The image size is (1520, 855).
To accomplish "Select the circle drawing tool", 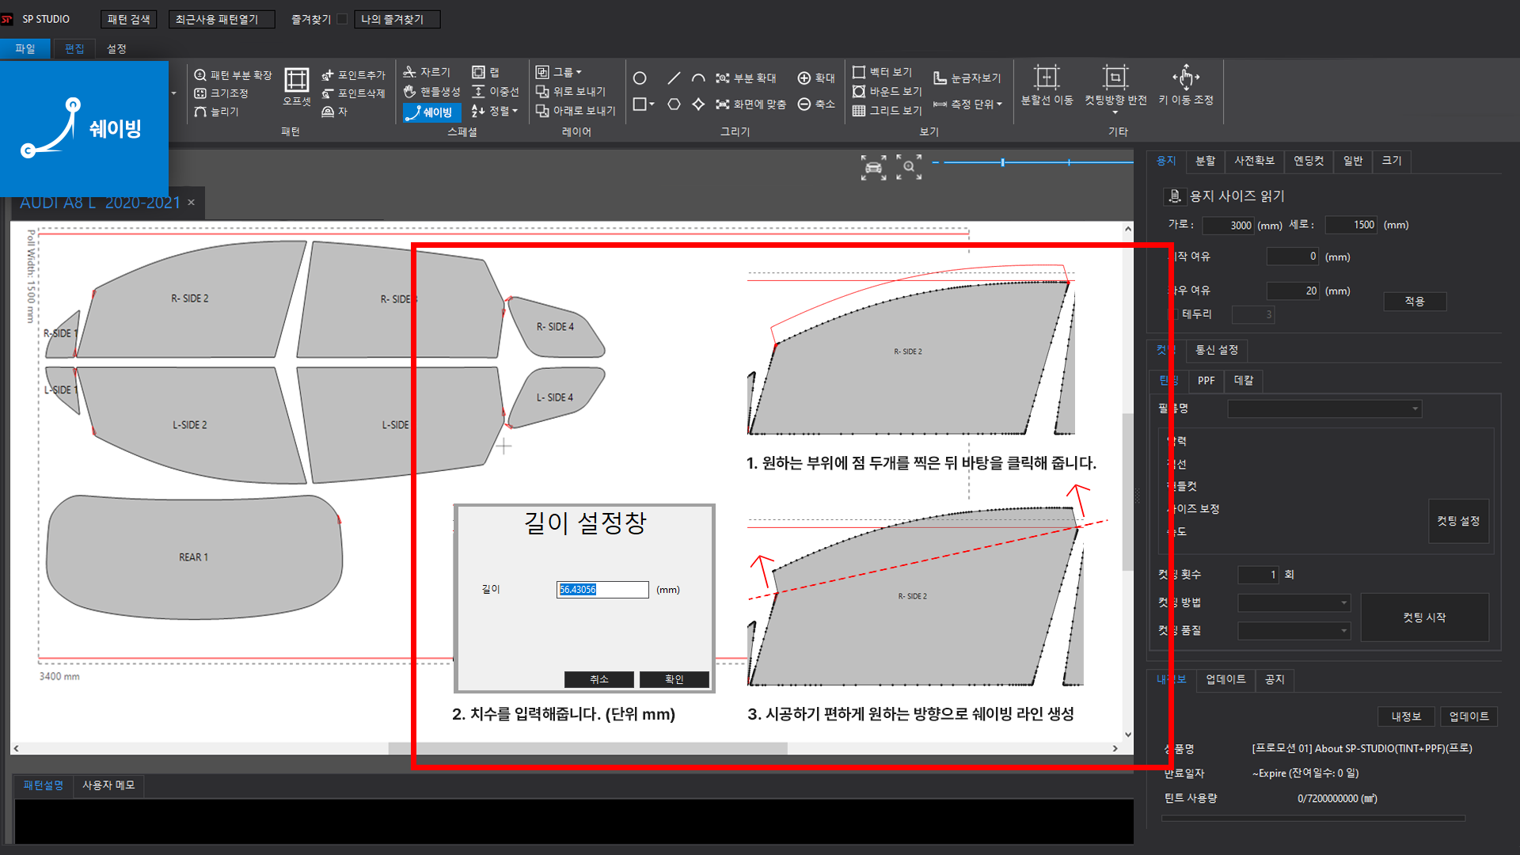I will (640, 78).
